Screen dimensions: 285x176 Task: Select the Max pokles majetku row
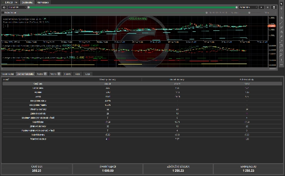142,105
